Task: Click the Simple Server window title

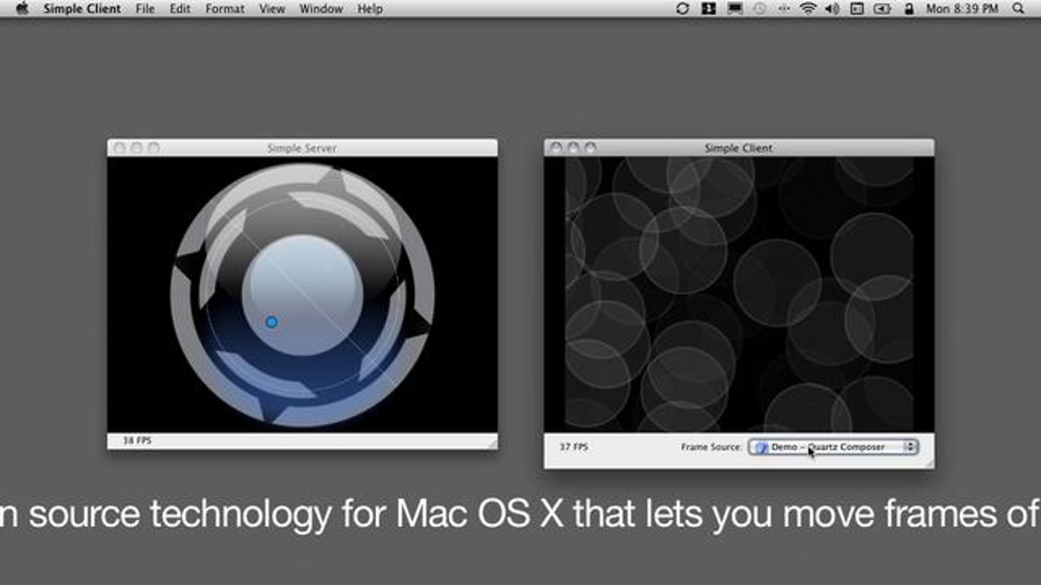Action: tap(302, 148)
